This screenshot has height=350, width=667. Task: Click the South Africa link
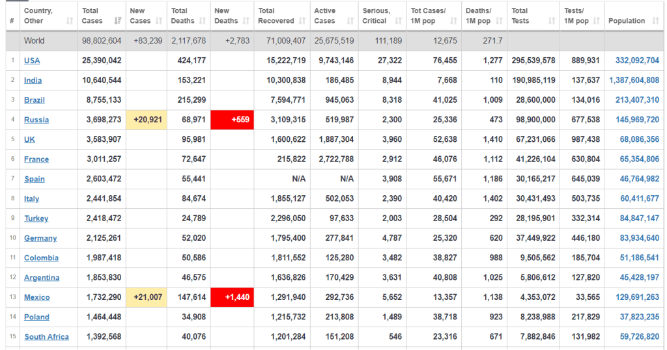coord(46,337)
